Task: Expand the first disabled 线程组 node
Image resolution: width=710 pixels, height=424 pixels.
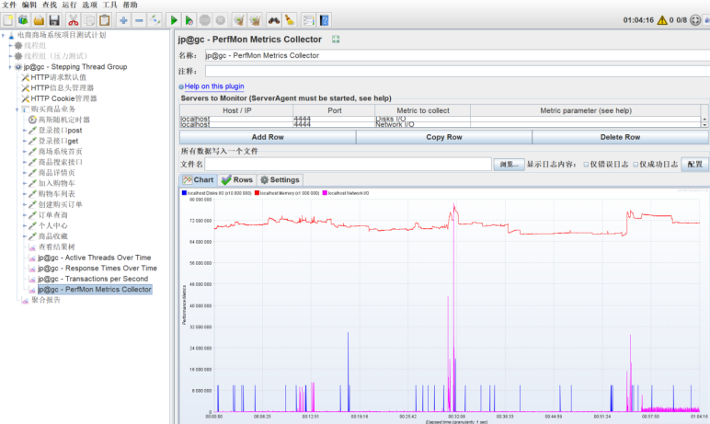Action: [x=10, y=45]
